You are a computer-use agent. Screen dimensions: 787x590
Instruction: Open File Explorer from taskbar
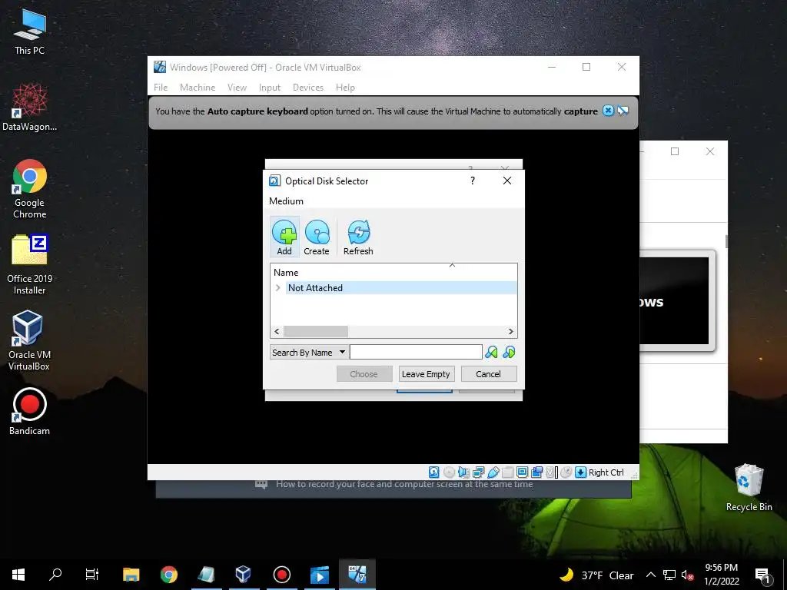pyautogui.click(x=131, y=575)
